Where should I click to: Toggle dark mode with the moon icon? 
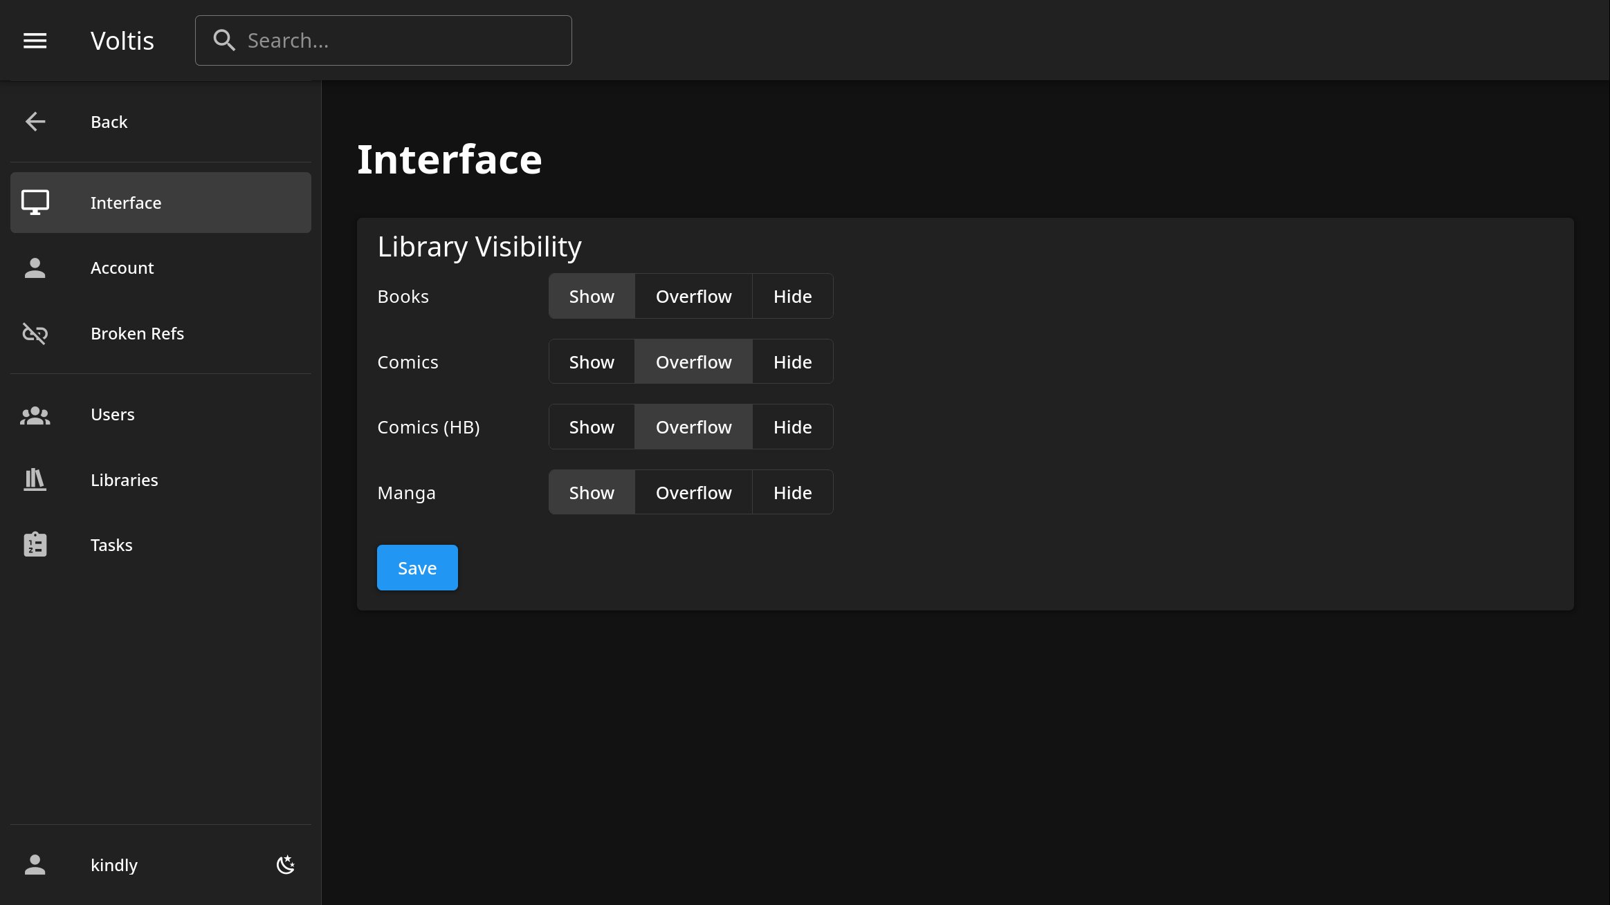286,864
